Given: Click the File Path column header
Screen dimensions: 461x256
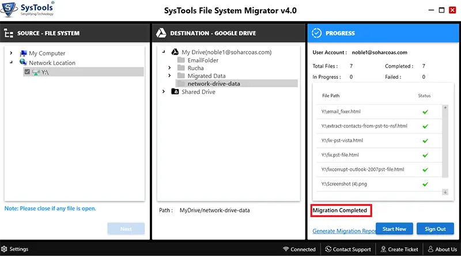Looking at the screenshot, I should click(331, 95).
